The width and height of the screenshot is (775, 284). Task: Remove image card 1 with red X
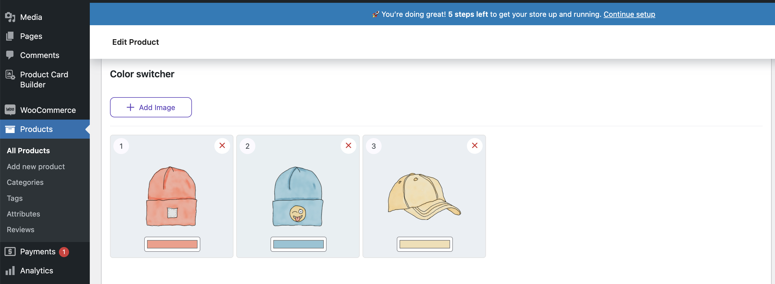[x=222, y=146]
